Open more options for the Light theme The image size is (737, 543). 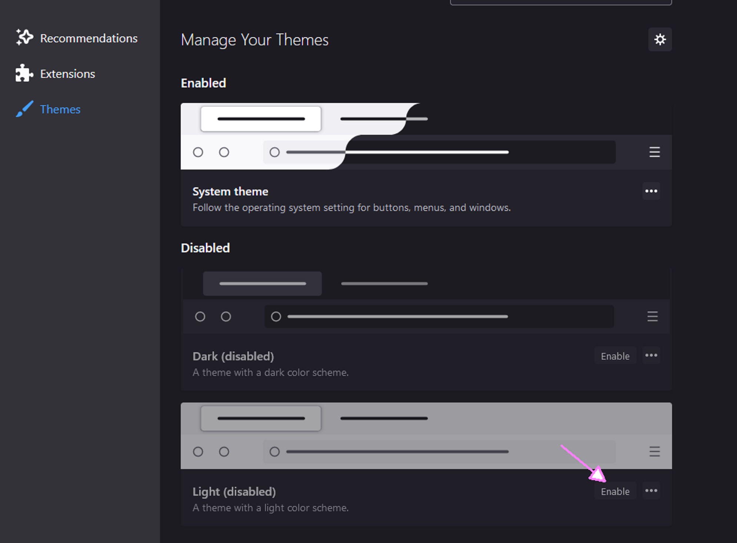pos(651,491)
